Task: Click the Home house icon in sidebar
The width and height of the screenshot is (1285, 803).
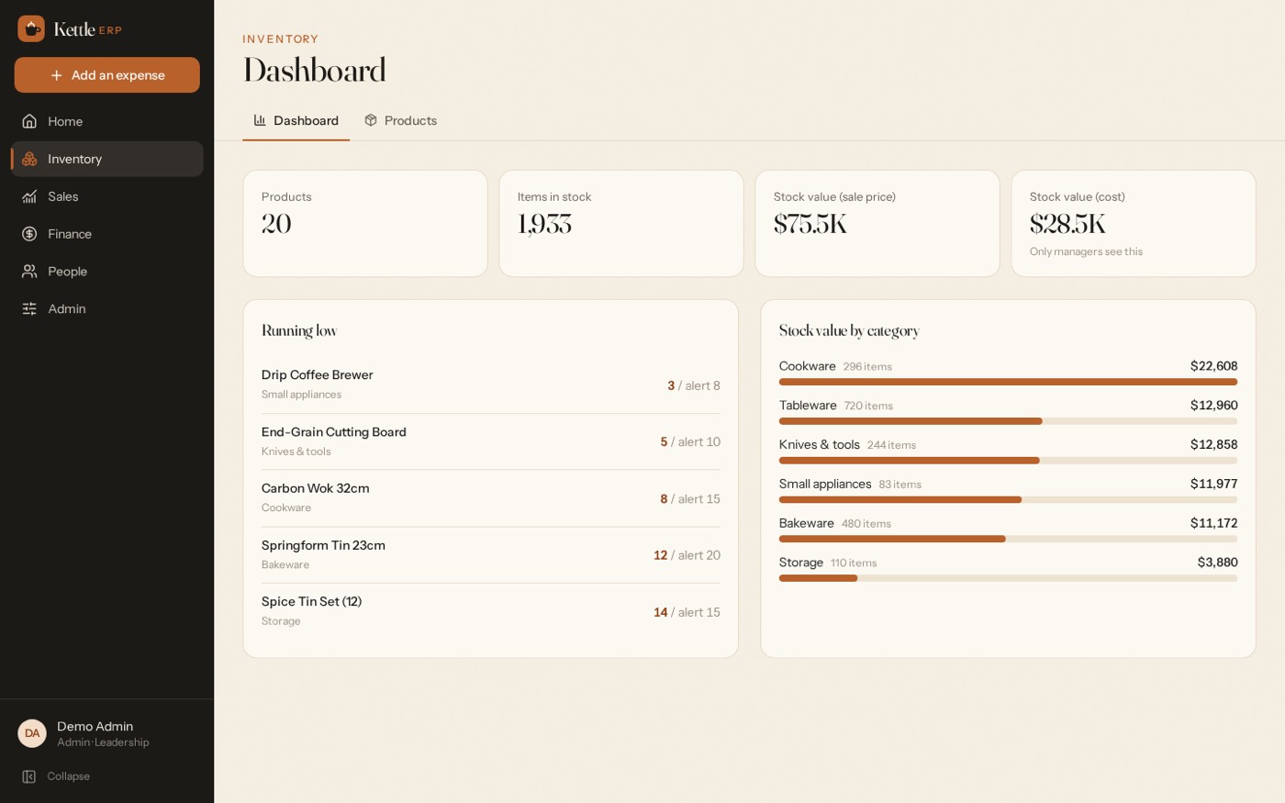Action: (29, 121)
